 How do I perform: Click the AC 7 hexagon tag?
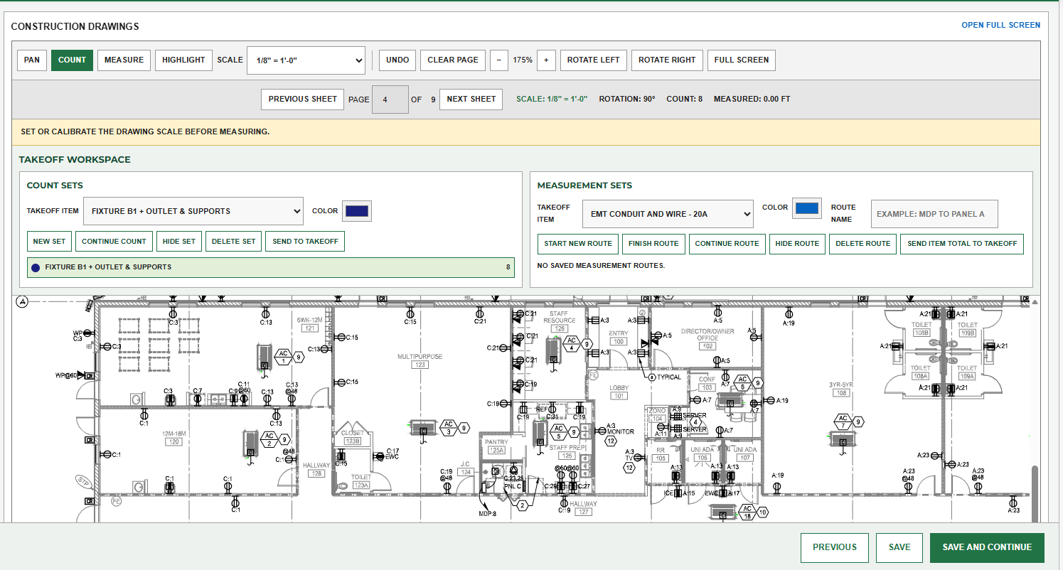[842, 421]
